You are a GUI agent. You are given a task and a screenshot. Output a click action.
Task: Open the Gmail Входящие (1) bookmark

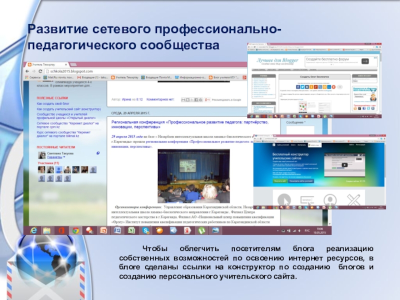point(92,77)
